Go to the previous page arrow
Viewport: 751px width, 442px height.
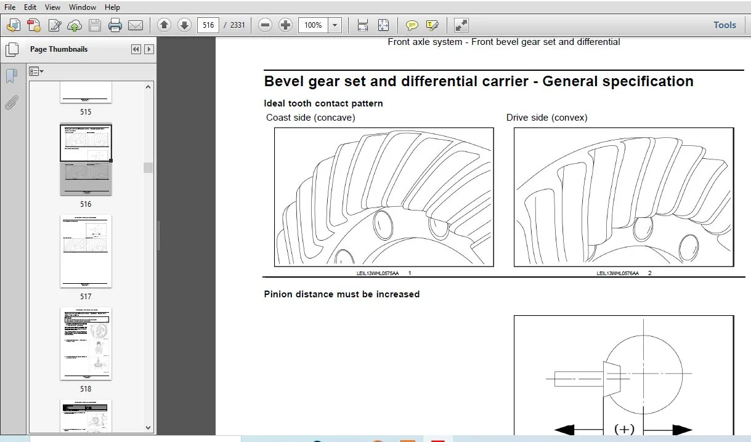pyautogui.click(x=164, y=25)
